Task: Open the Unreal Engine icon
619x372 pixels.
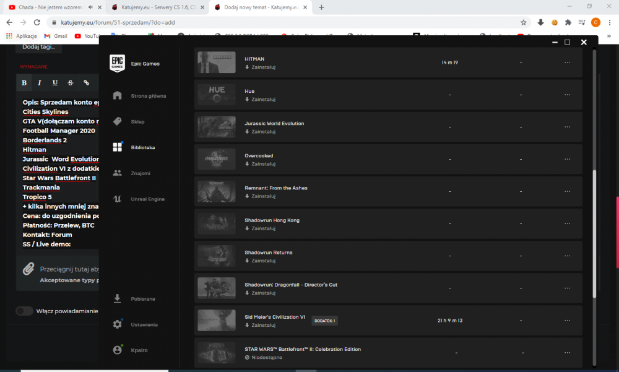Action: [x=117, y=199]
